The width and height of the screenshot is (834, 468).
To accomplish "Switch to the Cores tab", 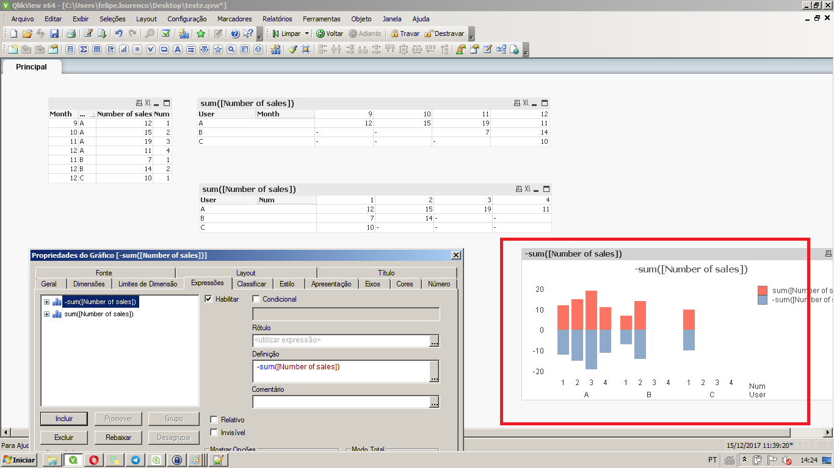I will 405,284.
